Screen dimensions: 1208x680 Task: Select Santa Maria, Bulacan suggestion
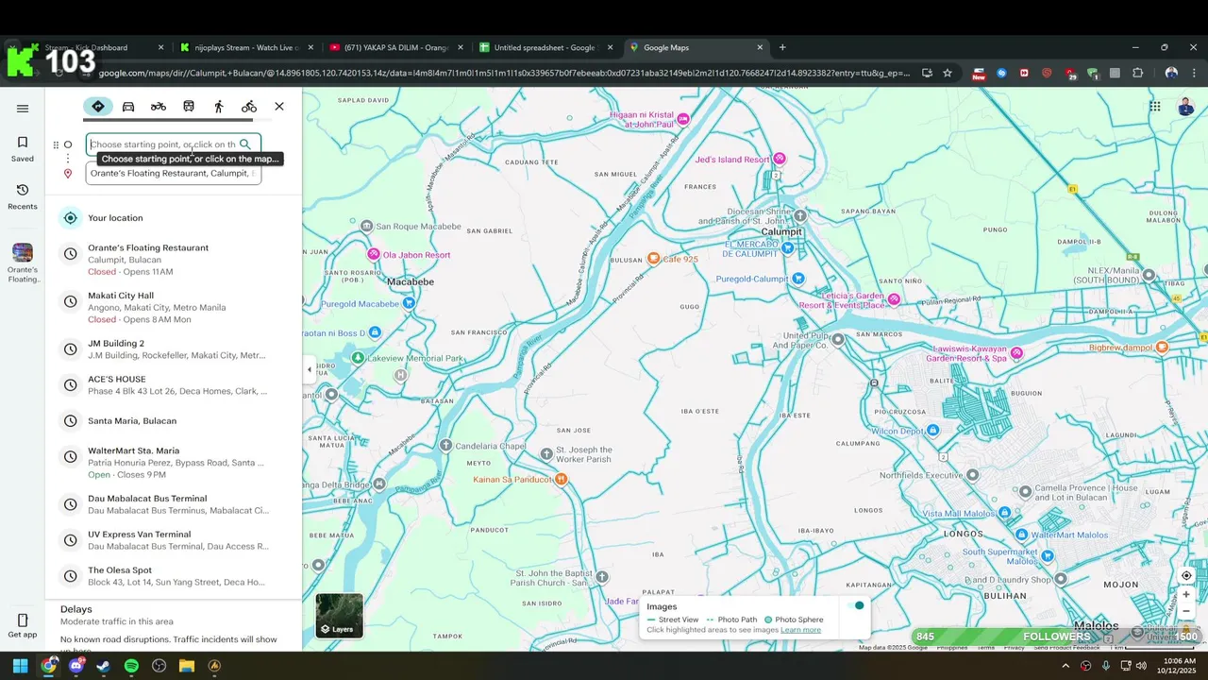point(174,421)
